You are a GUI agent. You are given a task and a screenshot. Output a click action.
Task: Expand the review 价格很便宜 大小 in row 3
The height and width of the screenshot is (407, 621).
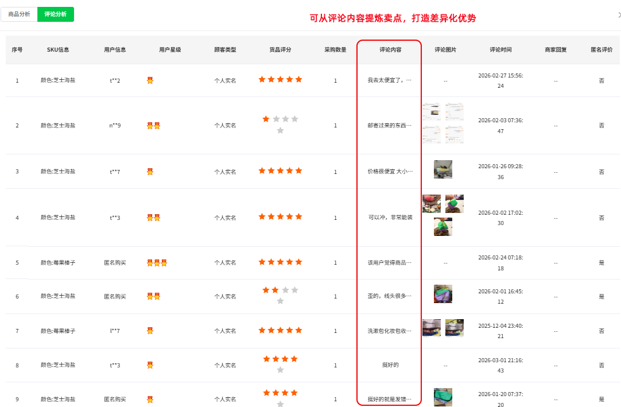[x=389, y=170]
